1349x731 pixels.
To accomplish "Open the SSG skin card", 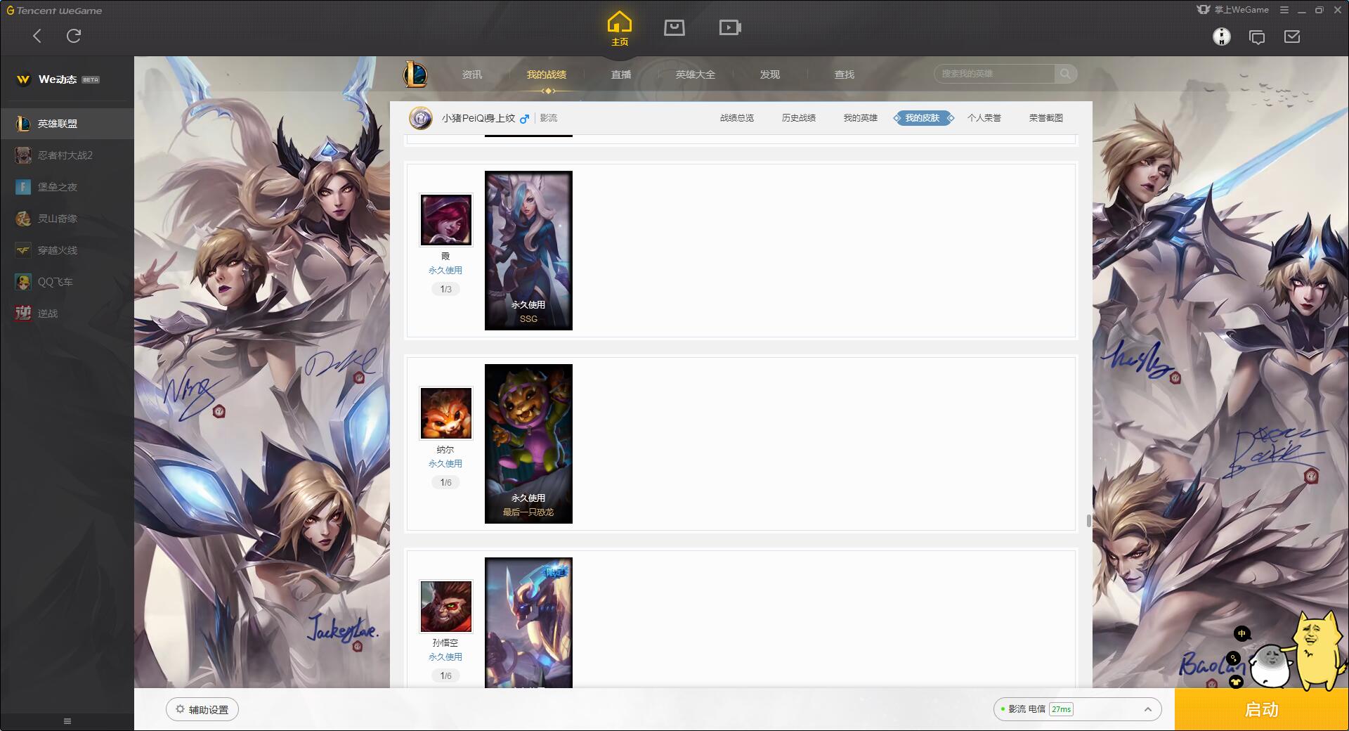I will coord(528,250).
